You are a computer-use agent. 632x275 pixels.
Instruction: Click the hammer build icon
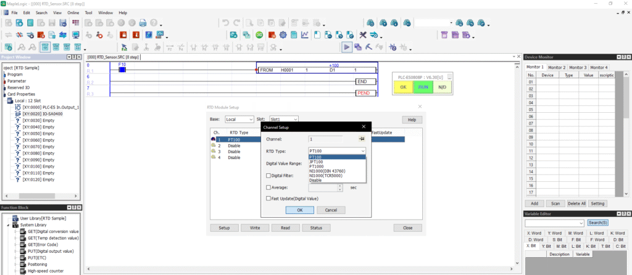point(369,47)
